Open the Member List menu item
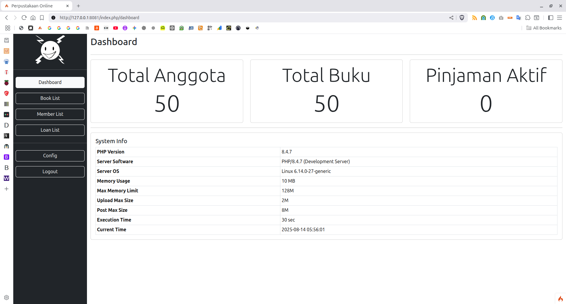The image size is (566, 304). [x=50, y=114]
